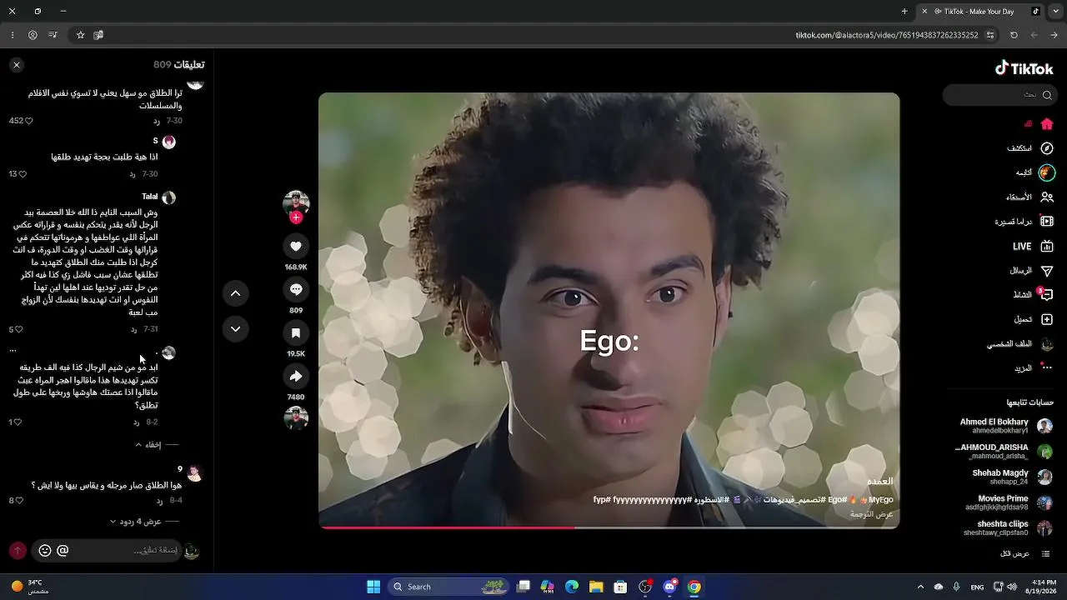Like the last comment showing 8 likes
This screenshot has width=1067, height=600.
click(x=19, y=501)
